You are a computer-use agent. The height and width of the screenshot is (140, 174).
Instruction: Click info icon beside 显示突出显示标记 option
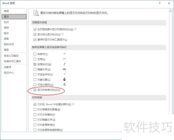pyautogui.click(x=62, y=34)
